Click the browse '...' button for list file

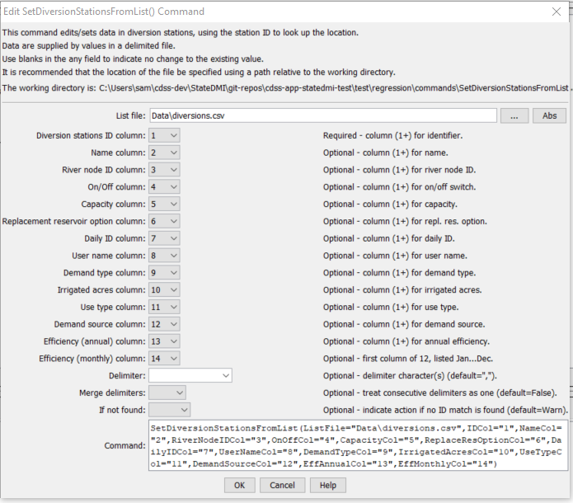click(514, 116)
